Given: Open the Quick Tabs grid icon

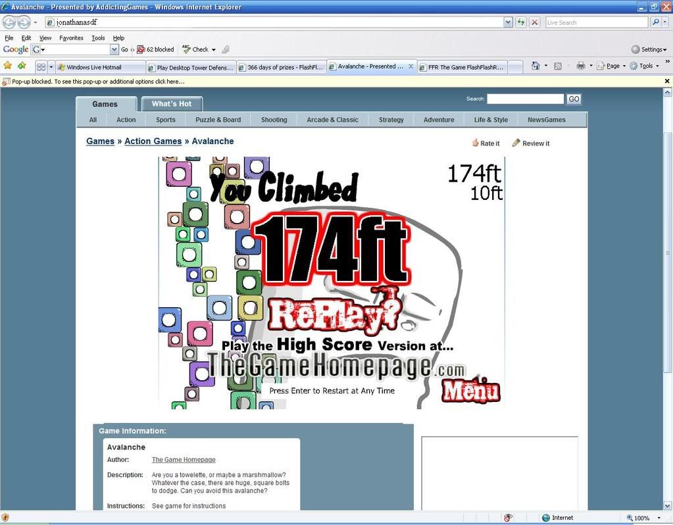Looking at the screenshot, I should [41, 66].
